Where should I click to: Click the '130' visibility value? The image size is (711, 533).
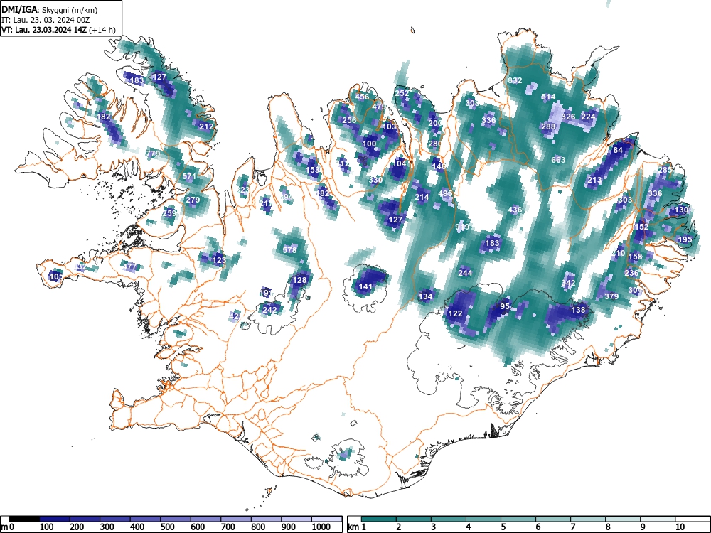(682, 210)
